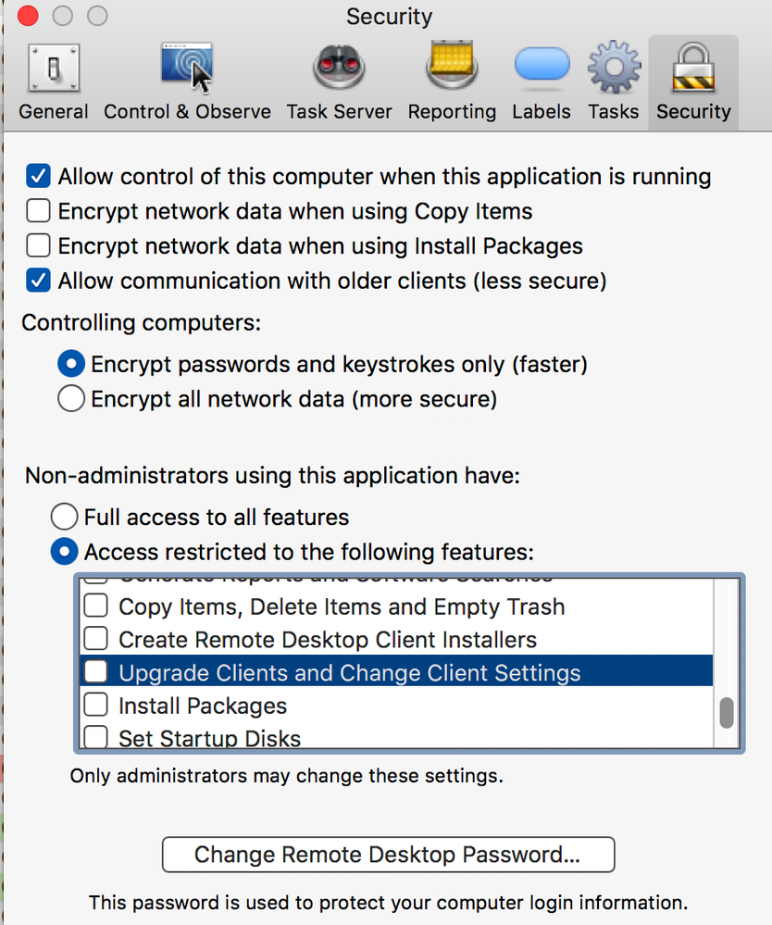The height and width of the screenshot is (925, 772).
Task: Tick the Create Remote Desktop Client Installers box
Action: click(x=95, y=638)
